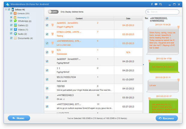Screen dimensions: 186x129
Task: Select WhatsApp (8) in the tree
Action: click(25, 21)
